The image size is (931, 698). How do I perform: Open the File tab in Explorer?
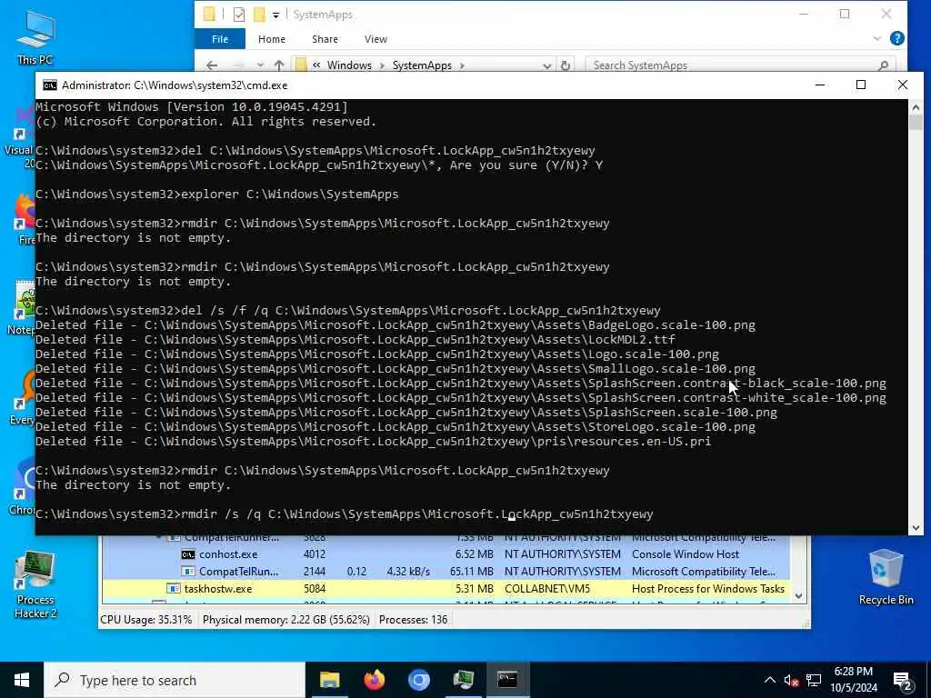(220, 39)
